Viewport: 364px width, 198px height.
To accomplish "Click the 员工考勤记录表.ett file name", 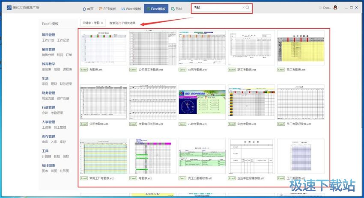I will [299, 124].
